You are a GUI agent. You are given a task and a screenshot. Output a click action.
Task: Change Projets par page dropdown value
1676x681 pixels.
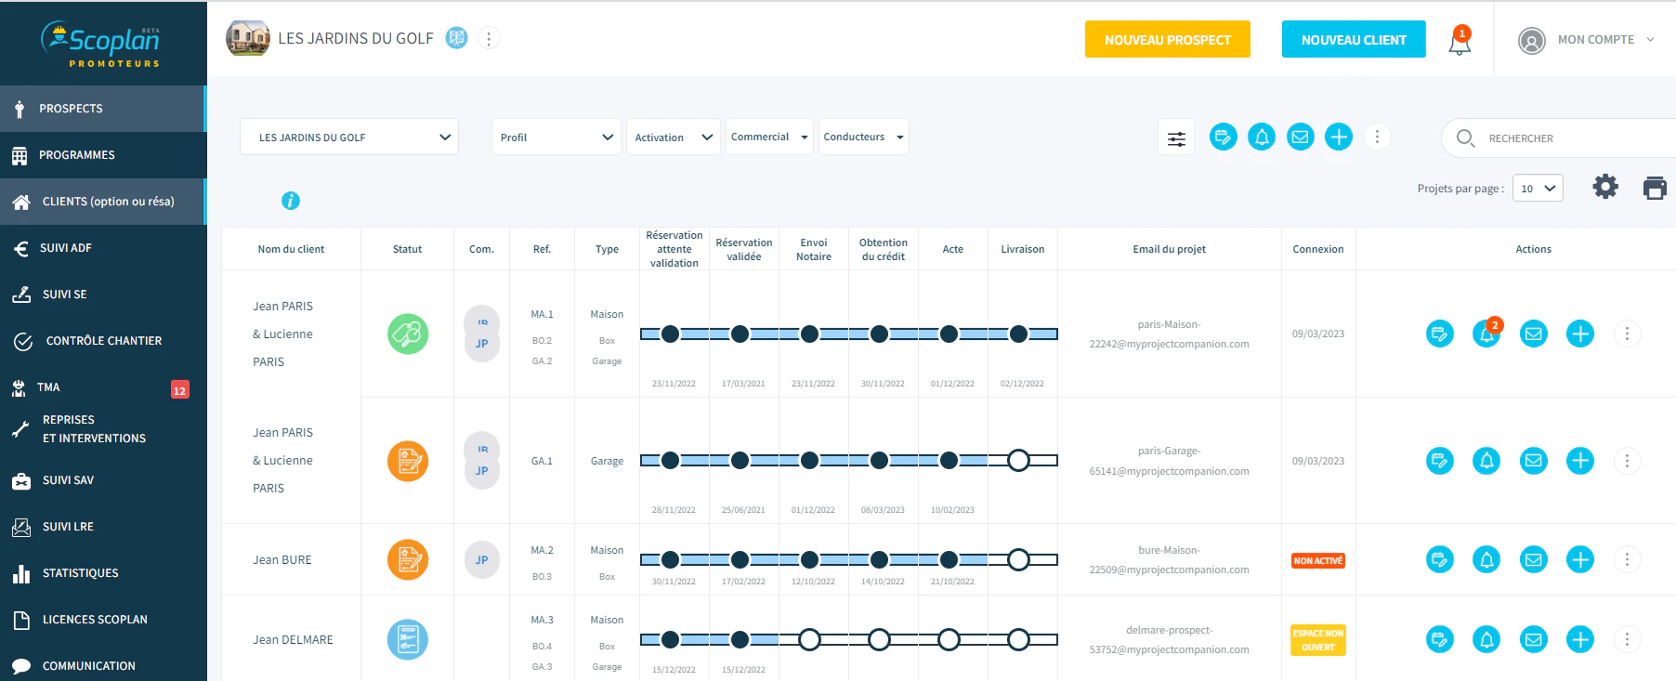click(1538, 188)
